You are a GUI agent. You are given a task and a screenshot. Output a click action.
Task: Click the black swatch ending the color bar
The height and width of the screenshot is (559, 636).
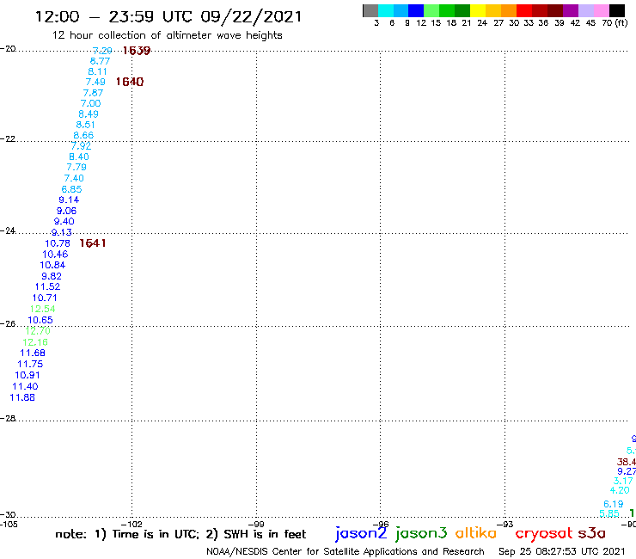(617, 10)
